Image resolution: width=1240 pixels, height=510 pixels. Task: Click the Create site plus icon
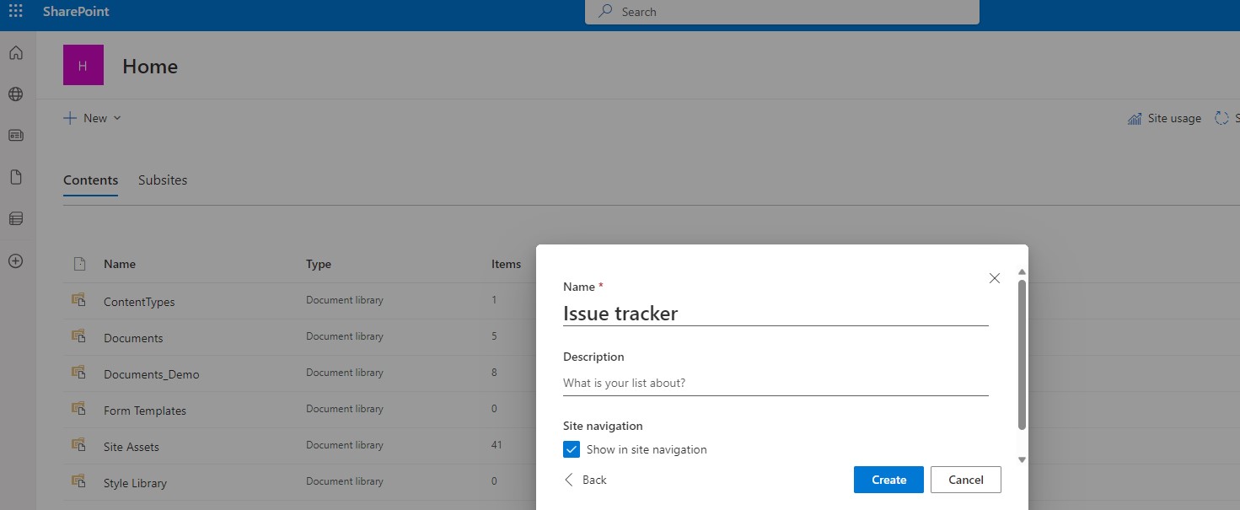coord(15,261)
